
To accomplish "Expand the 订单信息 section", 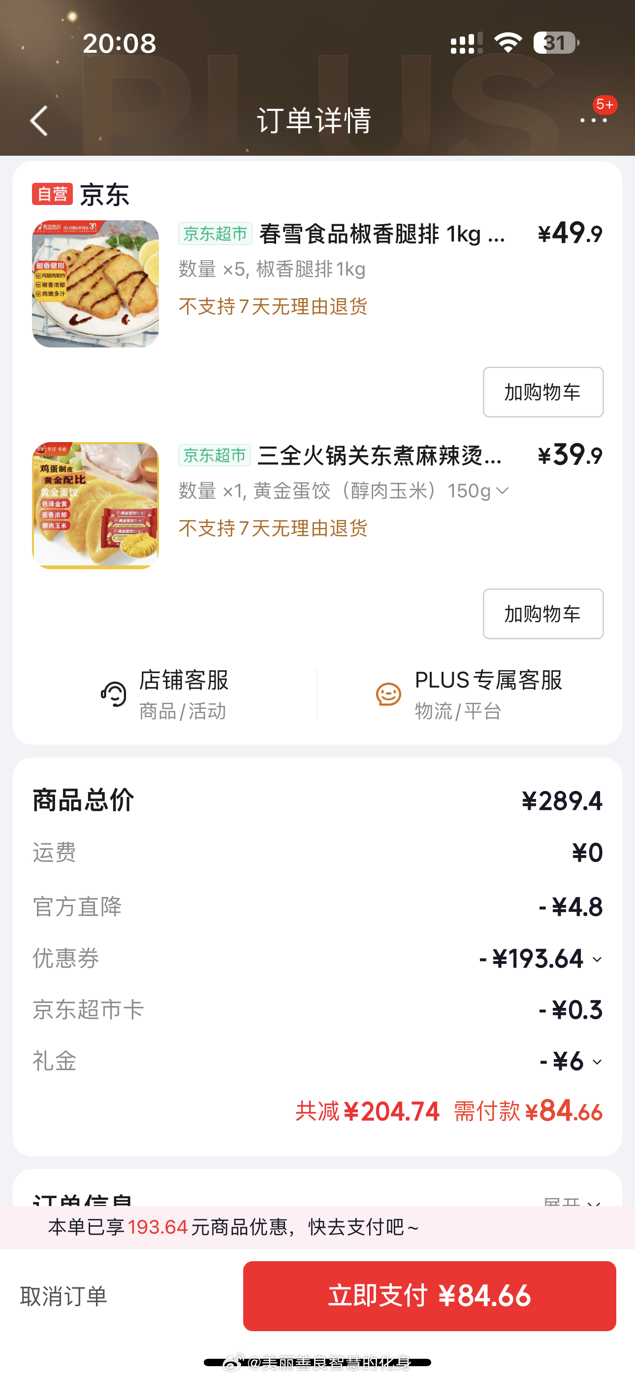I will [572, 1202].
